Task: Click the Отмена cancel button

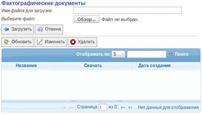Action: pos(49,30)
